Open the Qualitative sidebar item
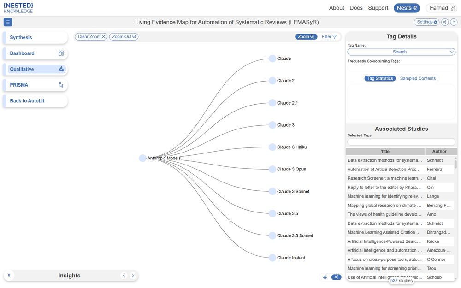Image resolution: width=461 pixels, height=288 pixels. pos(35,69)
